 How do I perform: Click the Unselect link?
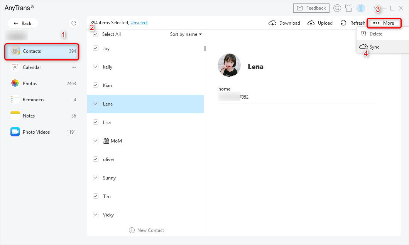139,23
